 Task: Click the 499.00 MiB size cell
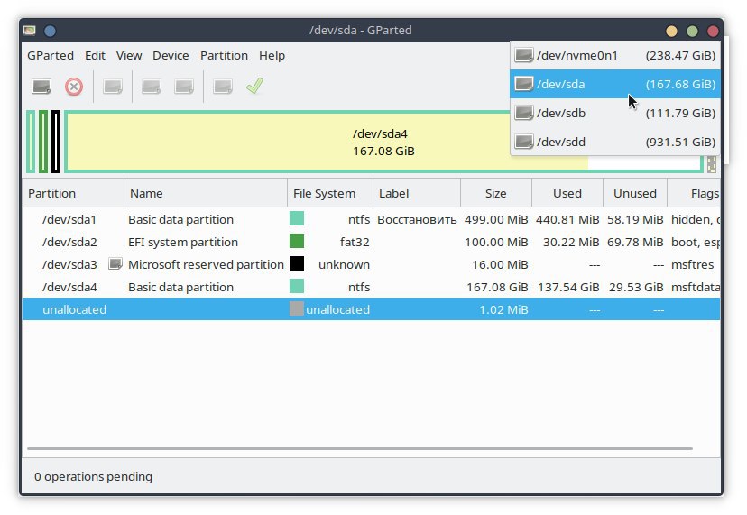click(496, 219)
